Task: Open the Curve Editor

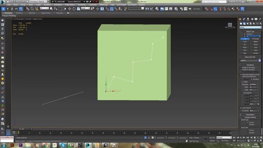Action: pos(166,9)
